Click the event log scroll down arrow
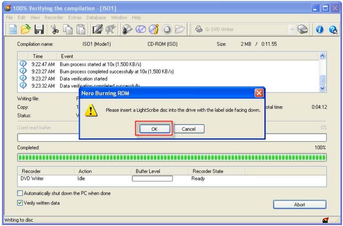The image size is (343, 226). (322, 88)
